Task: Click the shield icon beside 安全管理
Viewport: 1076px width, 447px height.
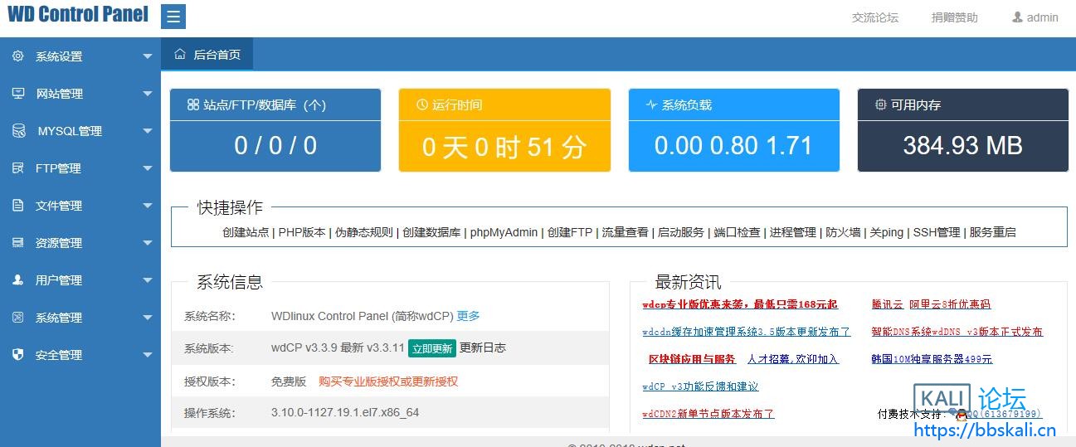Action: click(17, 355)
